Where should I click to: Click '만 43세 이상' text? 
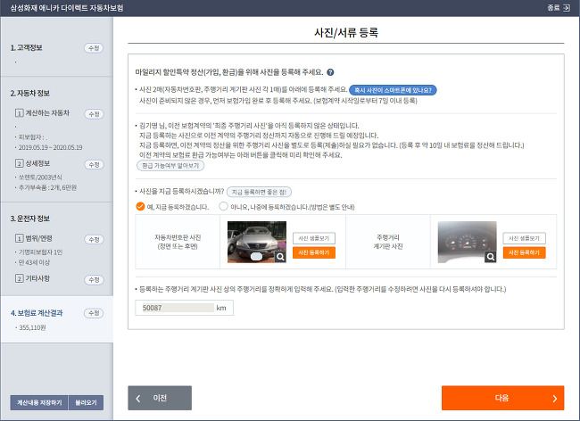pos(34,262)
